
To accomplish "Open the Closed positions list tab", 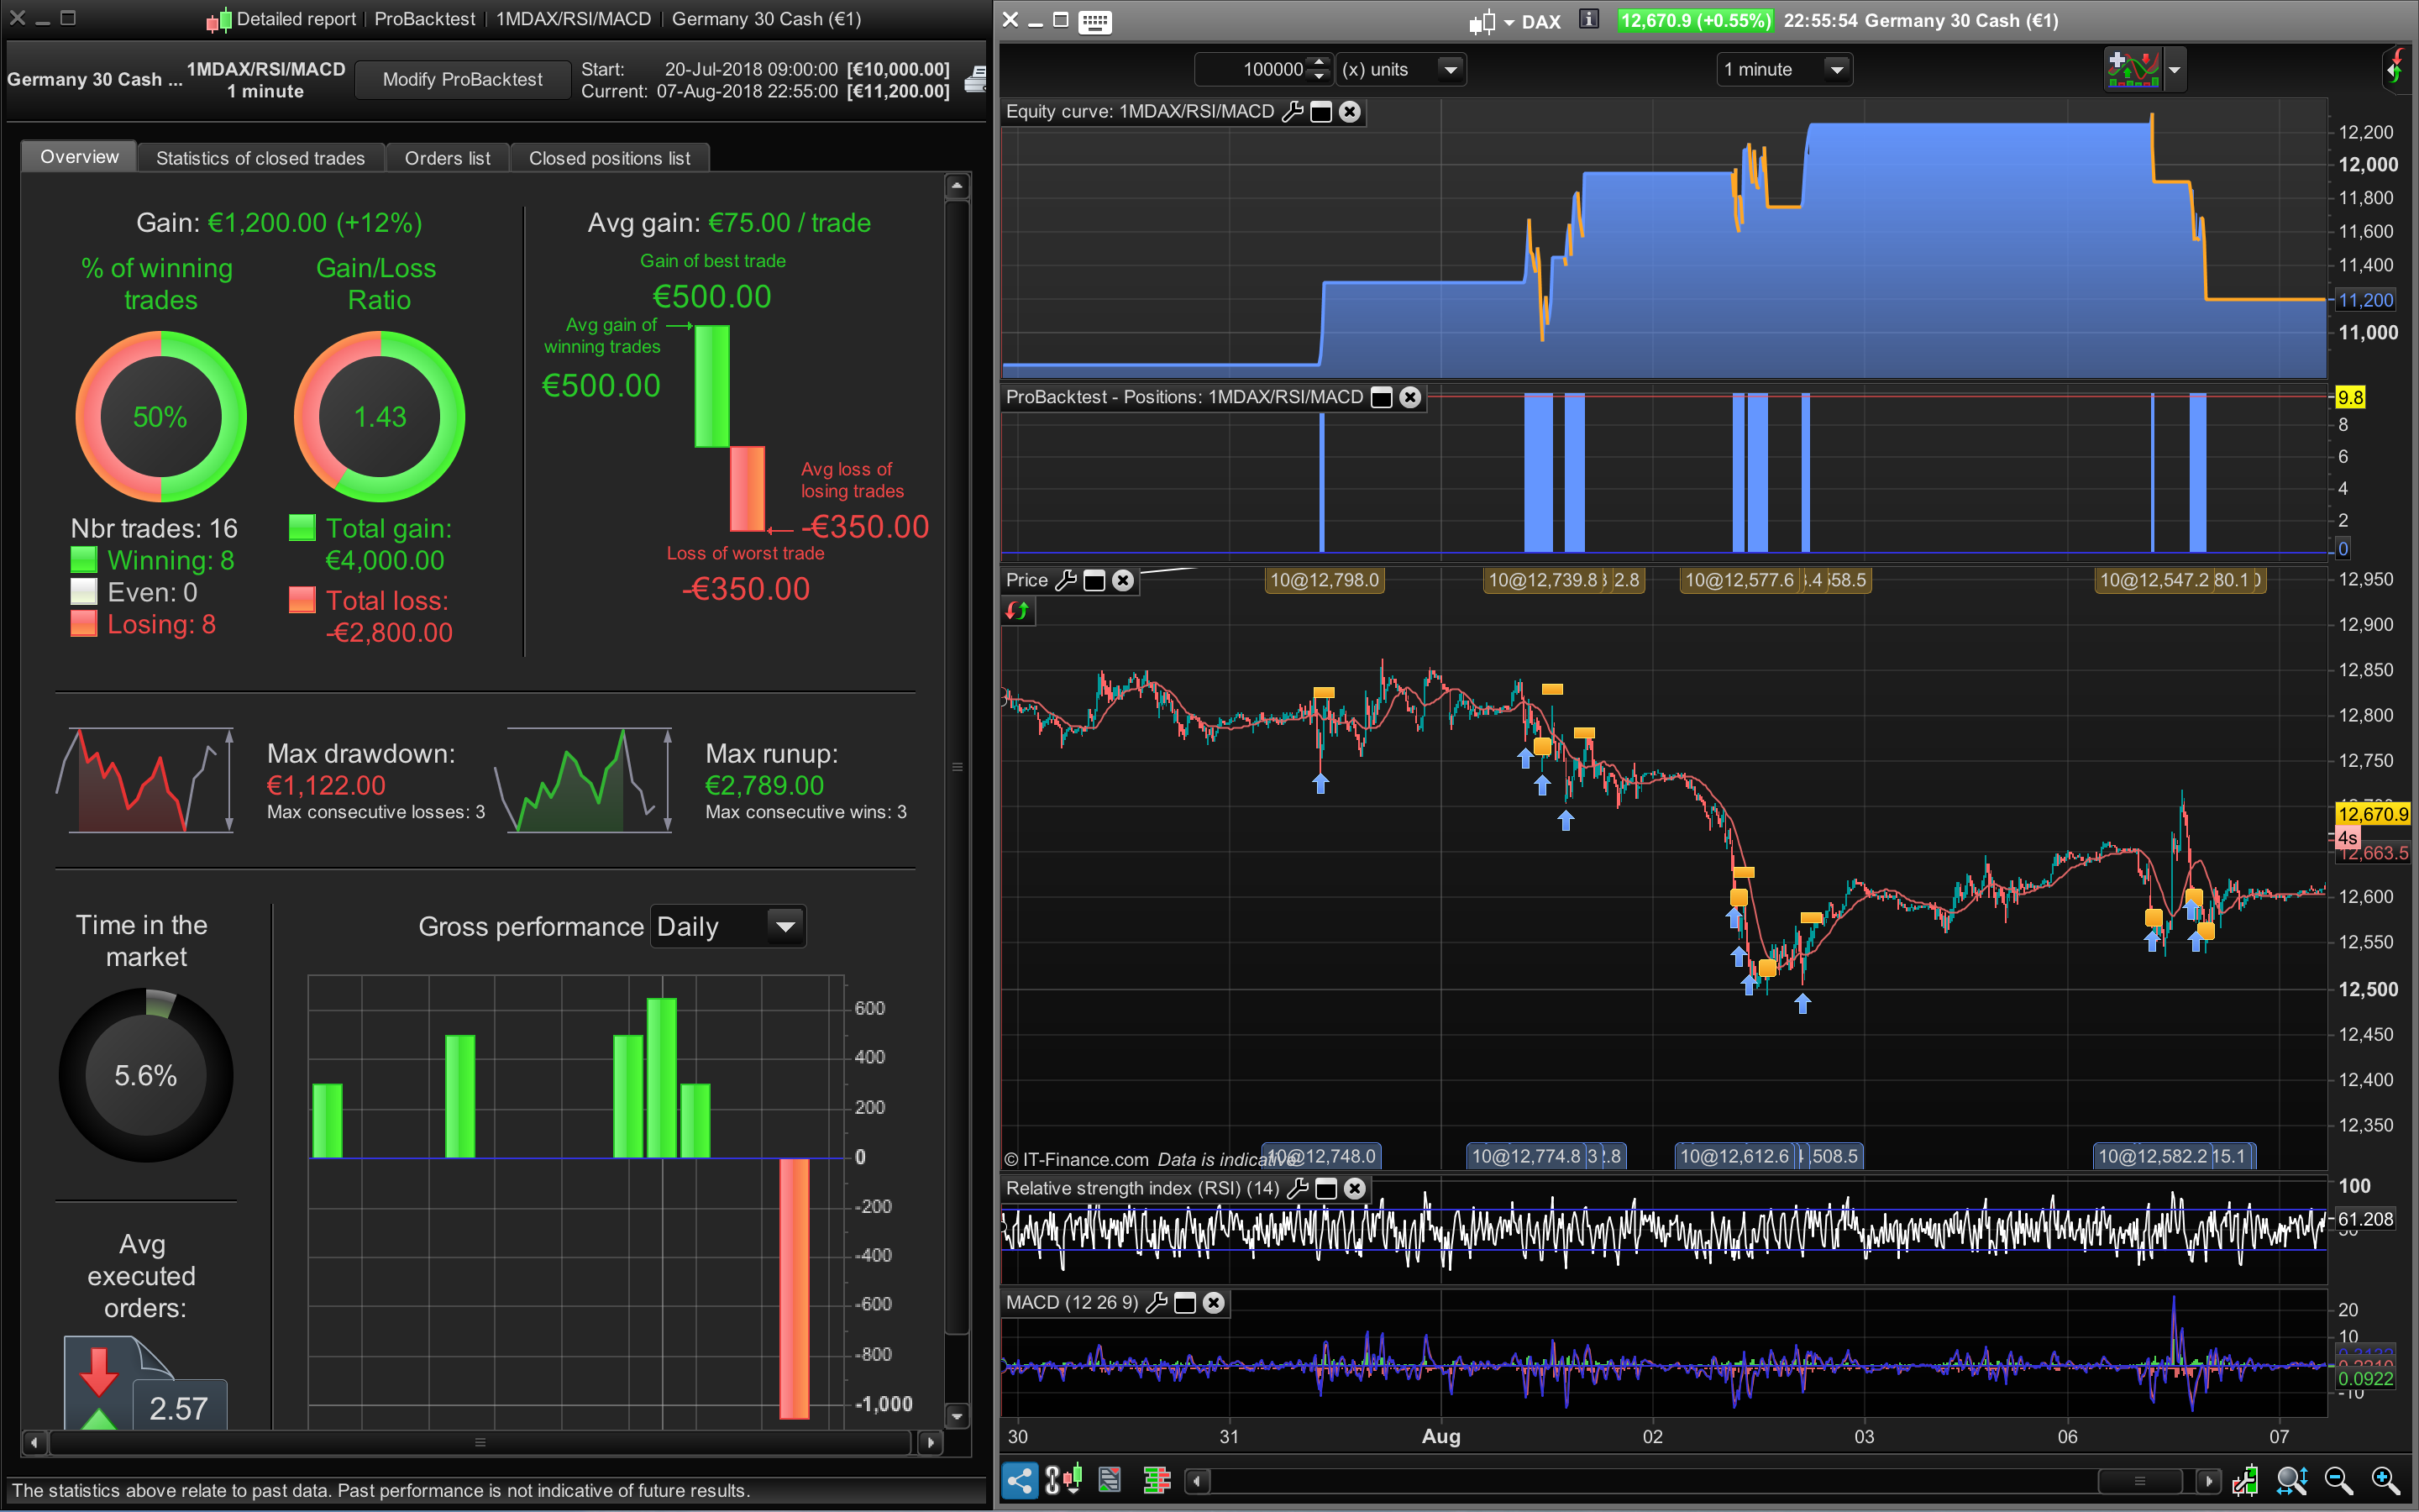I will 609,158.
